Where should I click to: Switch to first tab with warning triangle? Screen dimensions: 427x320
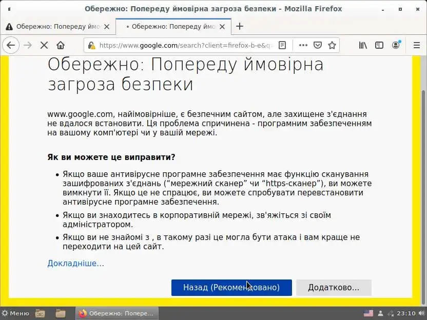pos(57,27)
